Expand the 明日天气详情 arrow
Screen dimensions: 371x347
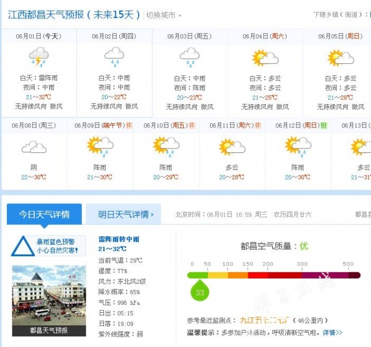click(152, 215)
